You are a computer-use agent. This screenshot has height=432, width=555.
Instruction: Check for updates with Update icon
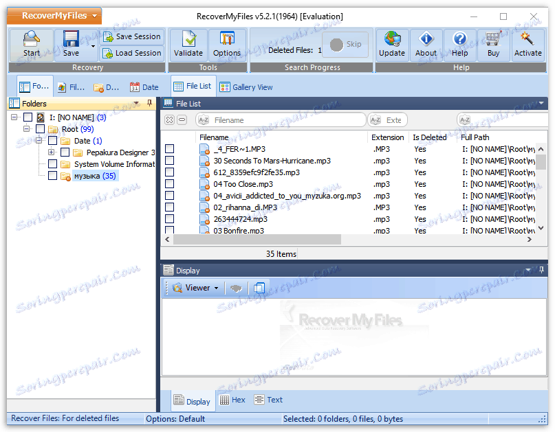pyautogui.click(x=392, y=45)
